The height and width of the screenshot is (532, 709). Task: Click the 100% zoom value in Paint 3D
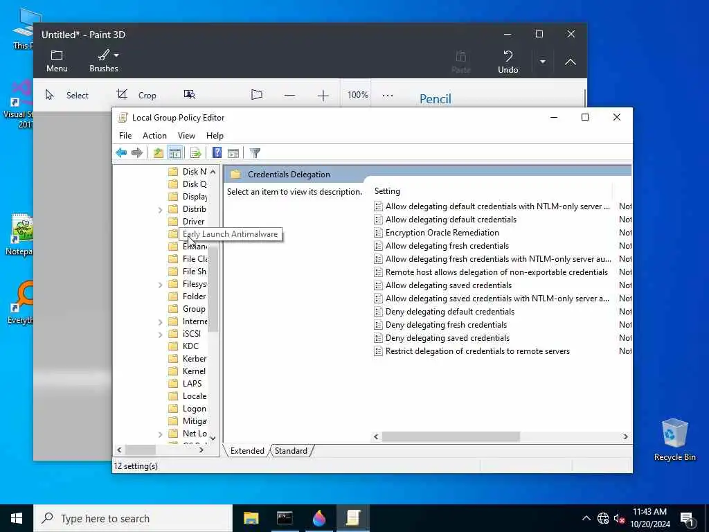[x=357, y=95]
